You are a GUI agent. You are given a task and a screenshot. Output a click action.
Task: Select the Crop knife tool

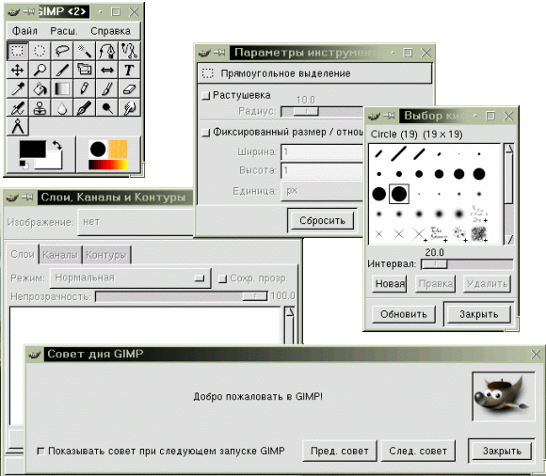click(x=62, y=70)
